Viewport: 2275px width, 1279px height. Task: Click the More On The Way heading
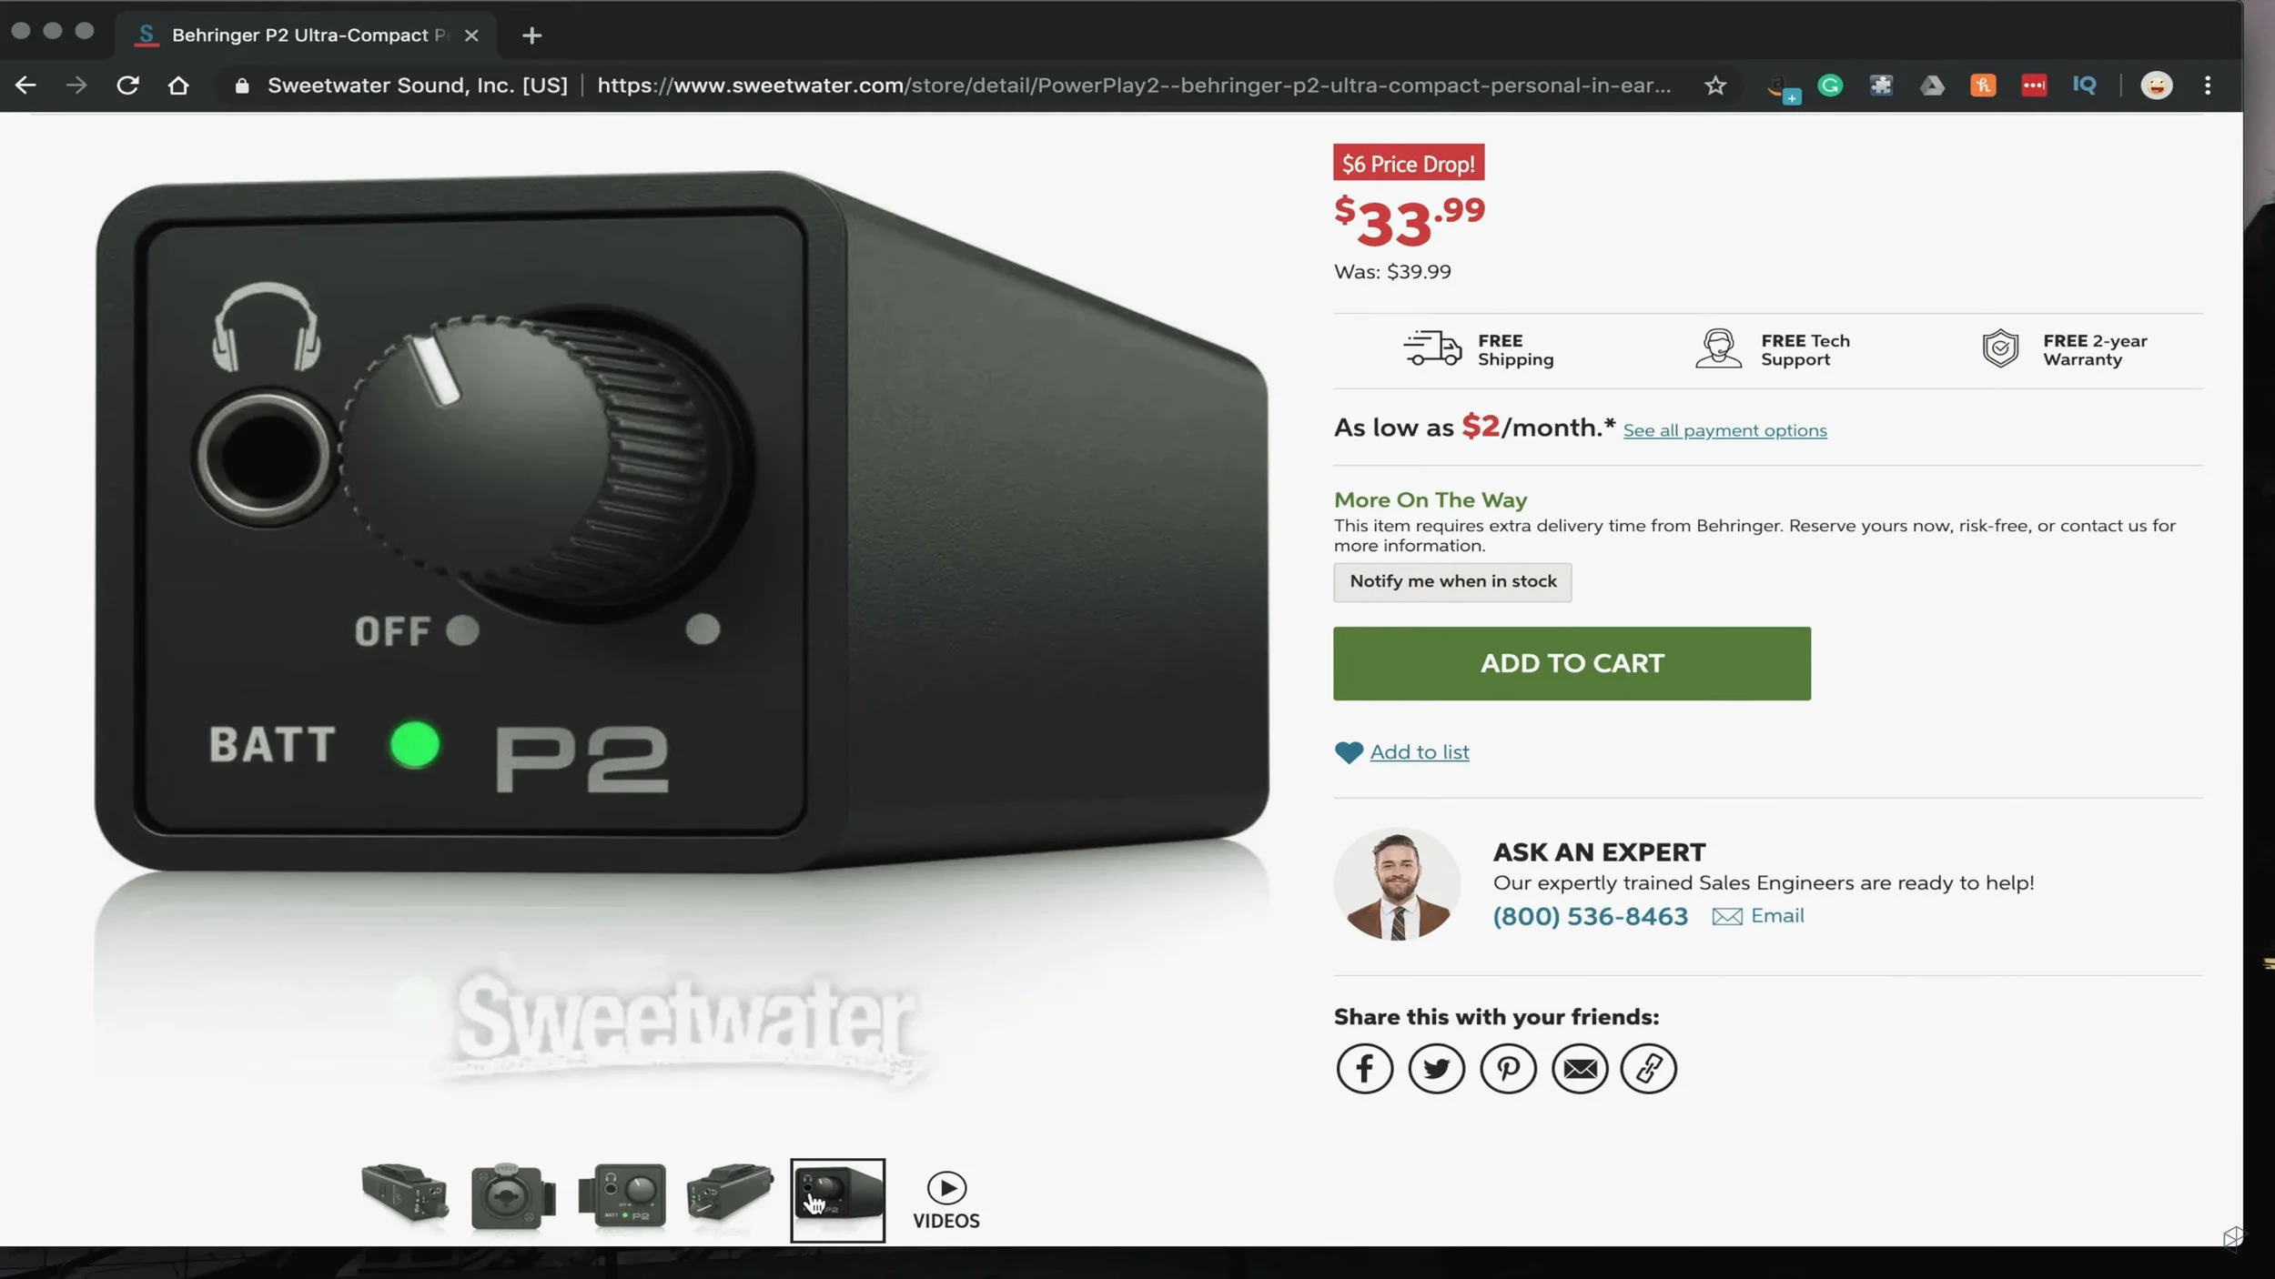1431,500
